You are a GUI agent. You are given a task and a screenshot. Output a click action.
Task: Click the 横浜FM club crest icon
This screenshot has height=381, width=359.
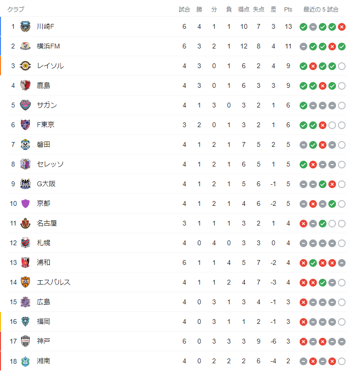(25, 46)
